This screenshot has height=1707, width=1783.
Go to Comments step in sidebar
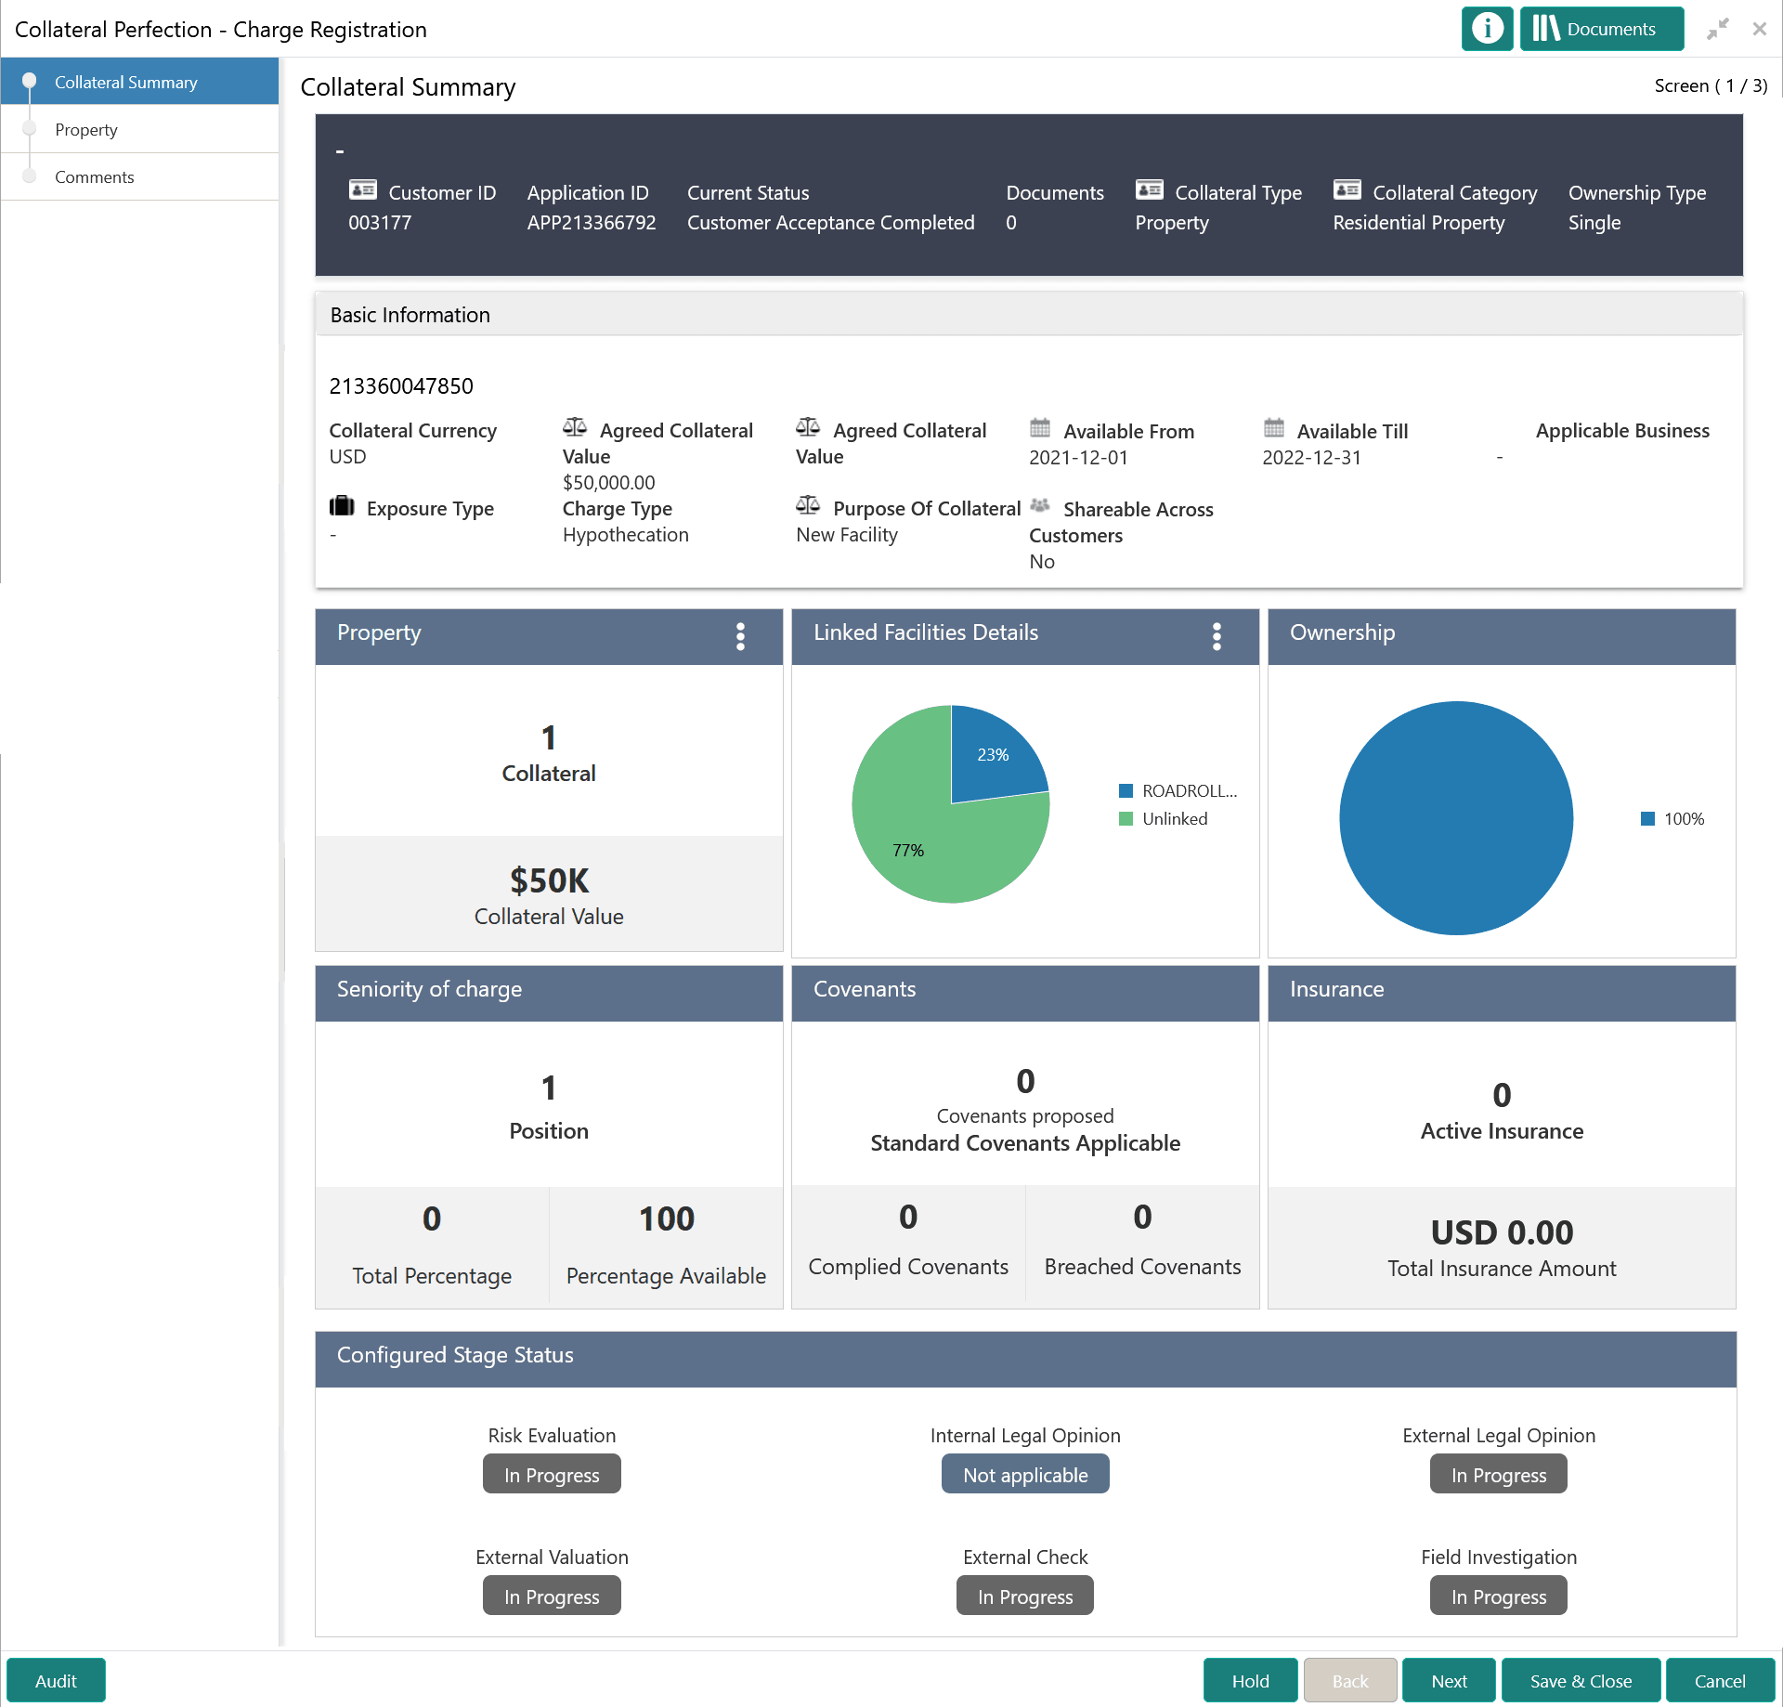(94, 176)
